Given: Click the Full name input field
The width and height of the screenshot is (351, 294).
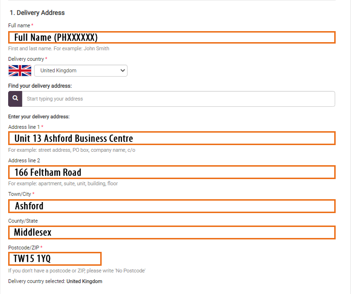Looking at the screenshot, I should tap(172, 37).
